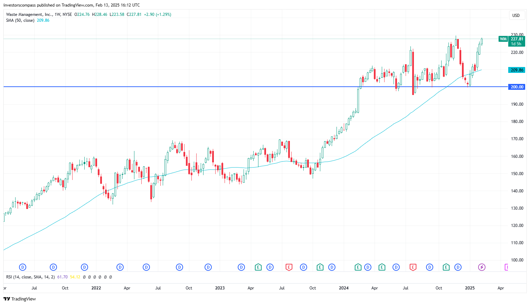Viewport: 530px width, 305px height.
Task: Click the green E earnings icon near Apr 2023
Action: click(258, 267)
